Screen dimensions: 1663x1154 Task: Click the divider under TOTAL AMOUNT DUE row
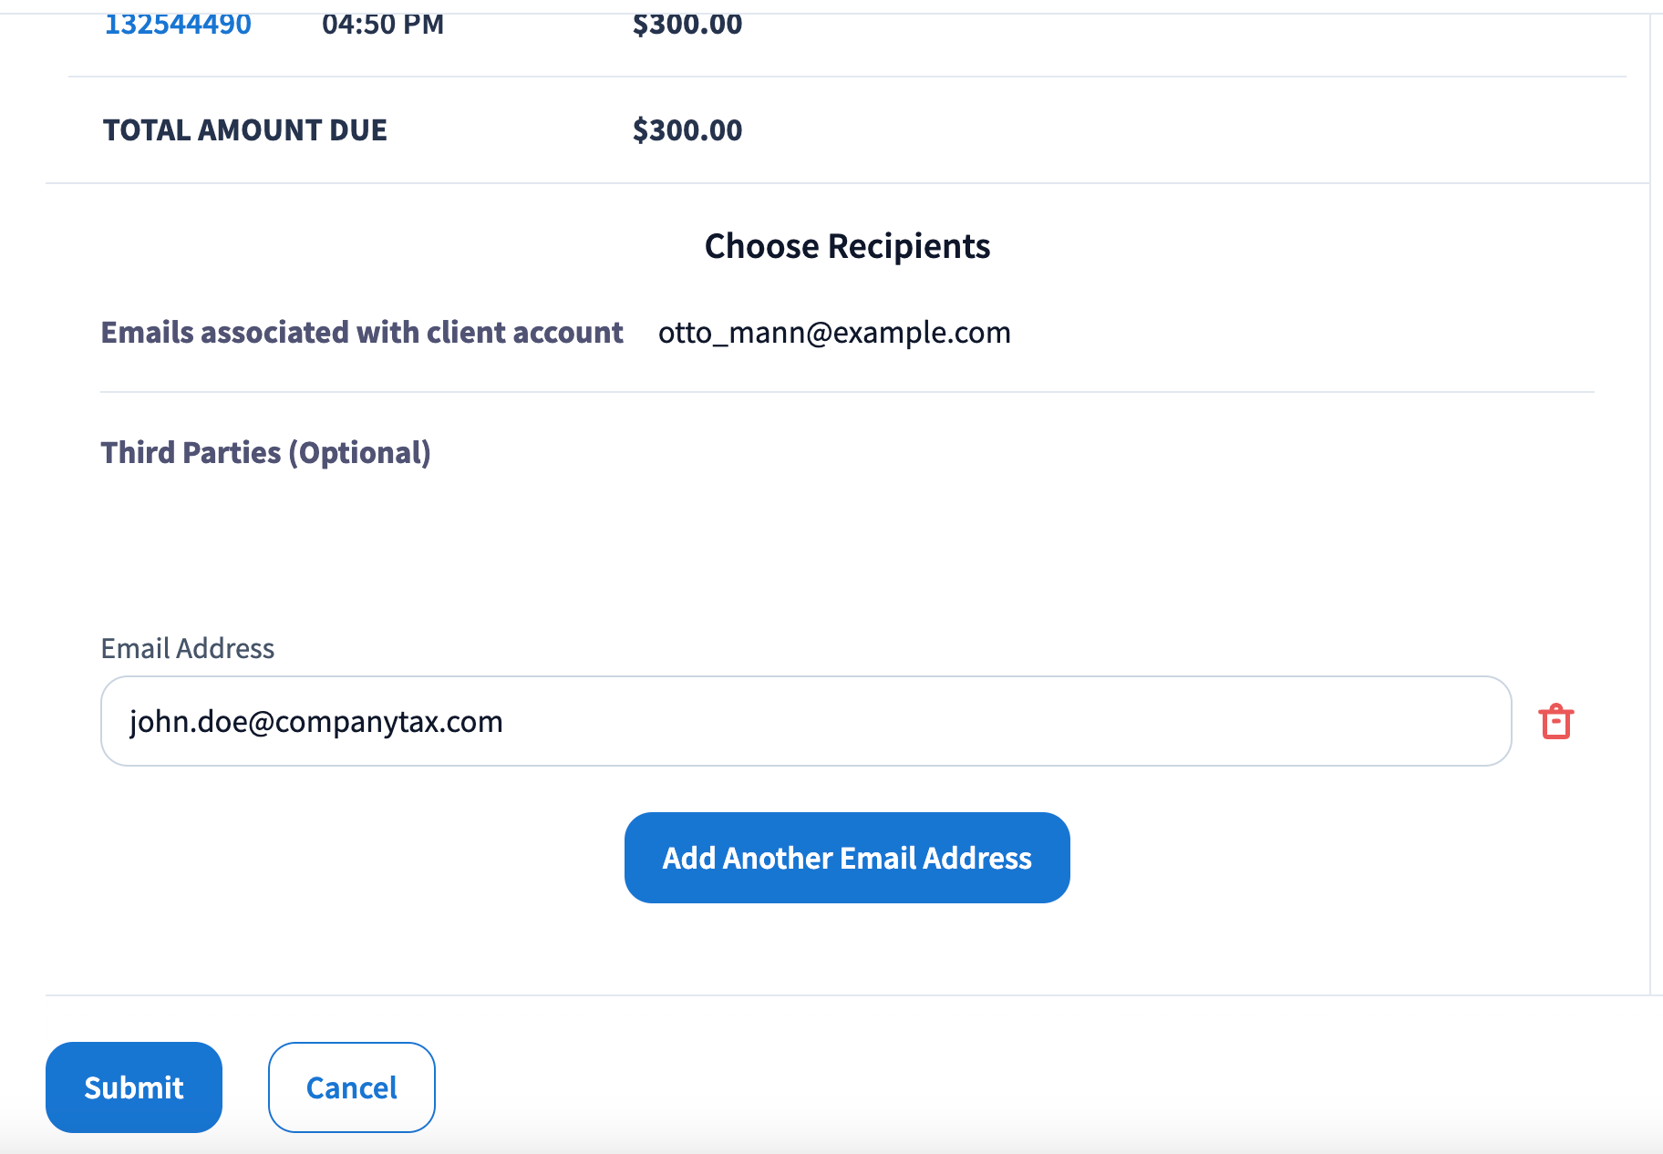pos(847,183)
